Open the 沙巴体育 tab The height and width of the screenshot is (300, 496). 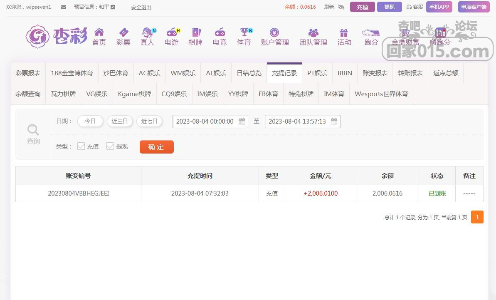tap(116, 73)
